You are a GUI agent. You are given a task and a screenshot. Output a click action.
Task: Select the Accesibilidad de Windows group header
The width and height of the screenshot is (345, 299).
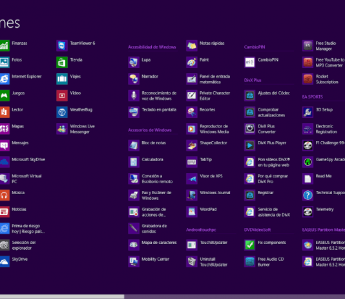coord(152,47)
